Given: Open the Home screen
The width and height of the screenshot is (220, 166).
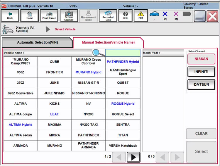Looking at the screenshot, I should 30,16.
